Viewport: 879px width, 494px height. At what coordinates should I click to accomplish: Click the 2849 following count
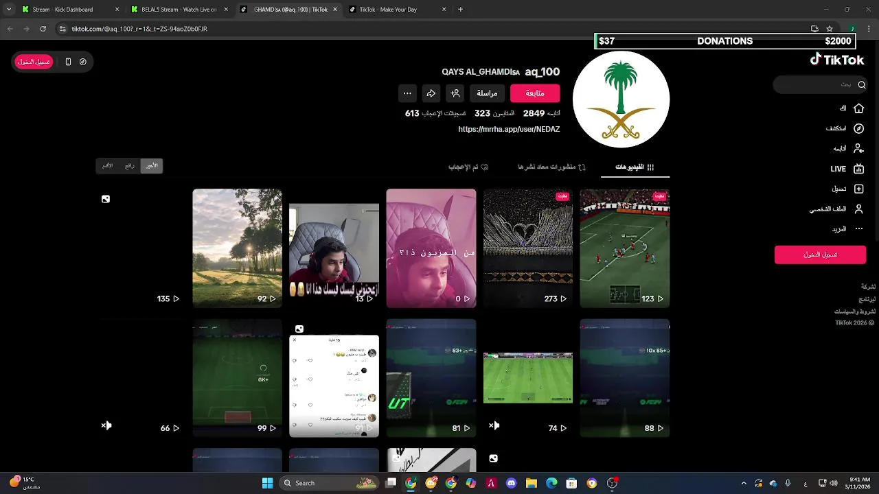pyautogui.click(x=534, y=113)
